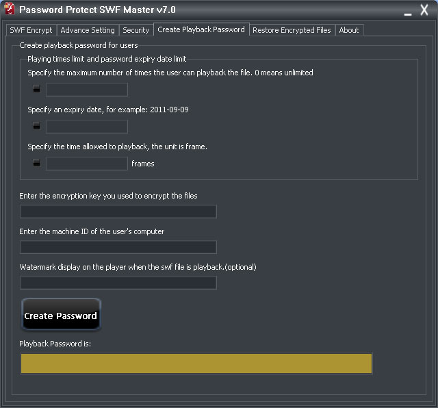Show the About tab

click(349, 30)
